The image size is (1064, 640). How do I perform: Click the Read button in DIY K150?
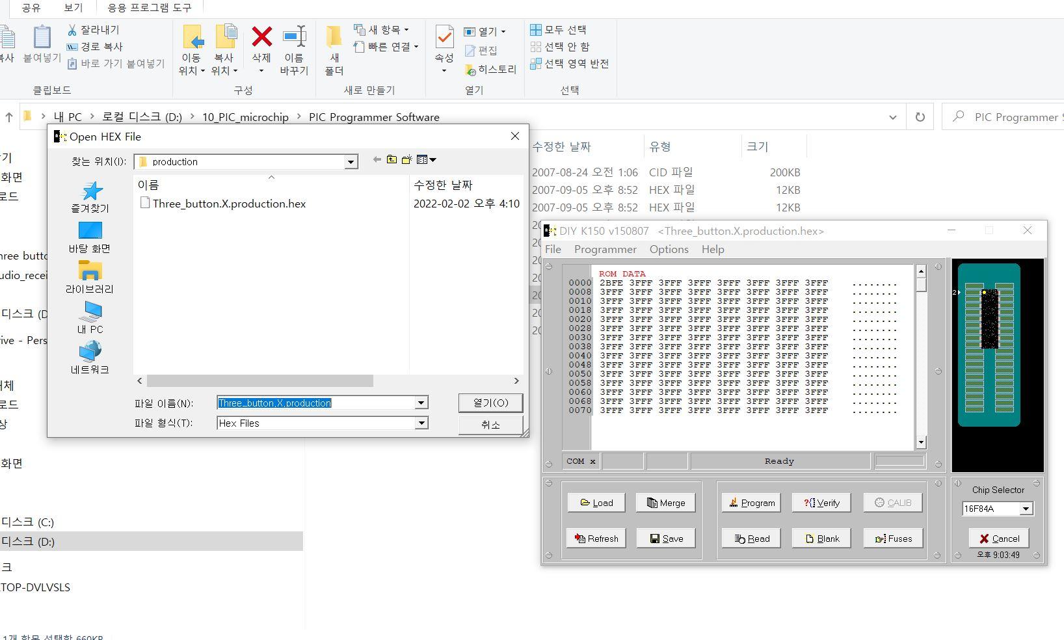pos(751,539)
